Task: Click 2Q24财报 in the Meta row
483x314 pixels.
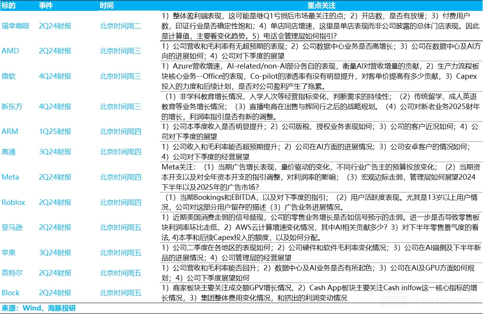Action: pyautogui.click(x=55, y=177)
